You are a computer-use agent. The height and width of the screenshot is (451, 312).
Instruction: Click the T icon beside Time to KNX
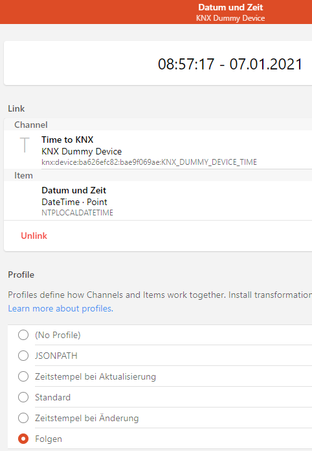tap(25, 145)
